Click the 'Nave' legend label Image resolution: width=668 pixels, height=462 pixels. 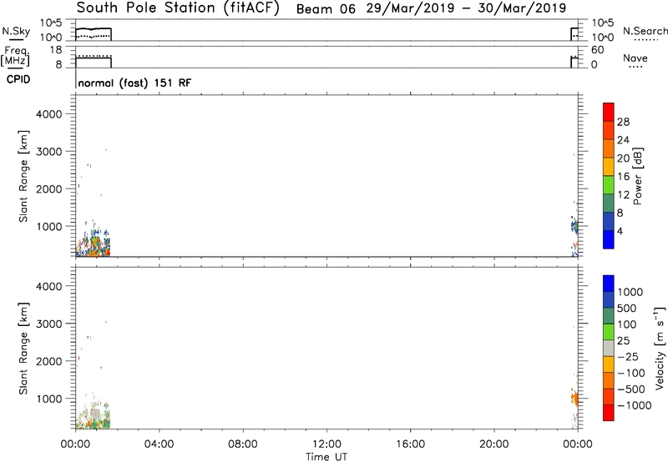point(635,58)
